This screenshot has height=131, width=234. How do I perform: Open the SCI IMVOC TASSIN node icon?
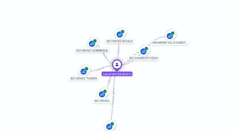[x=83, y=72]
